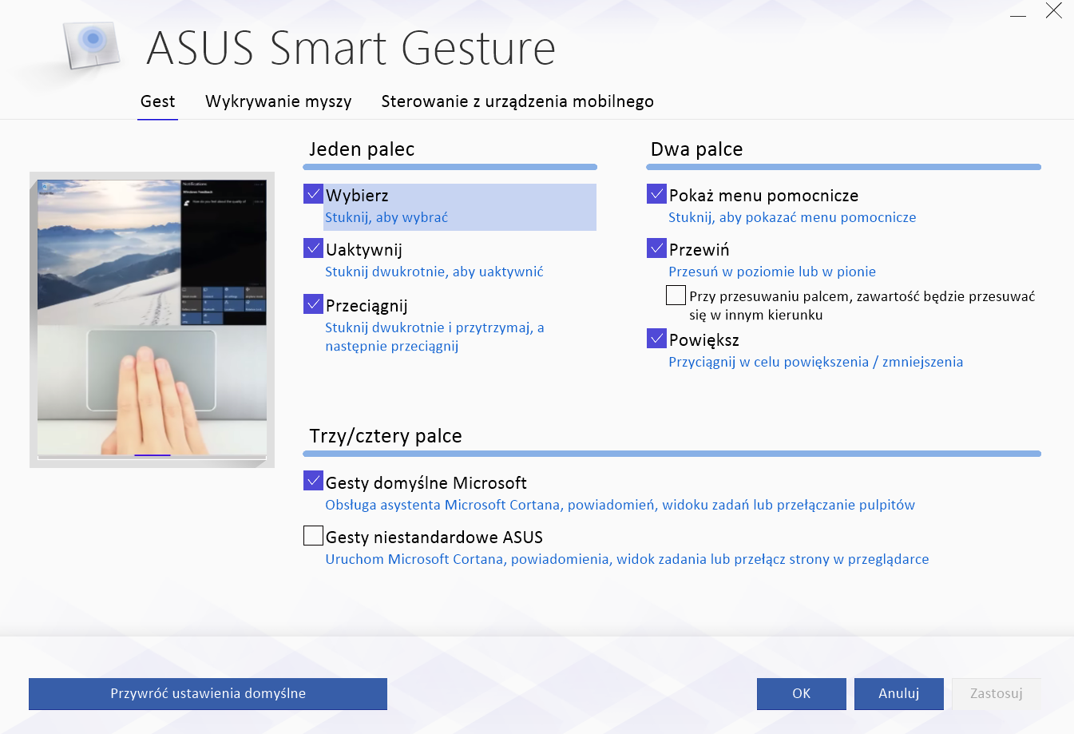This screenshot has width=1074, height=734.
Task: Click the Jeden palec section heading
Action: pos(362,149)
